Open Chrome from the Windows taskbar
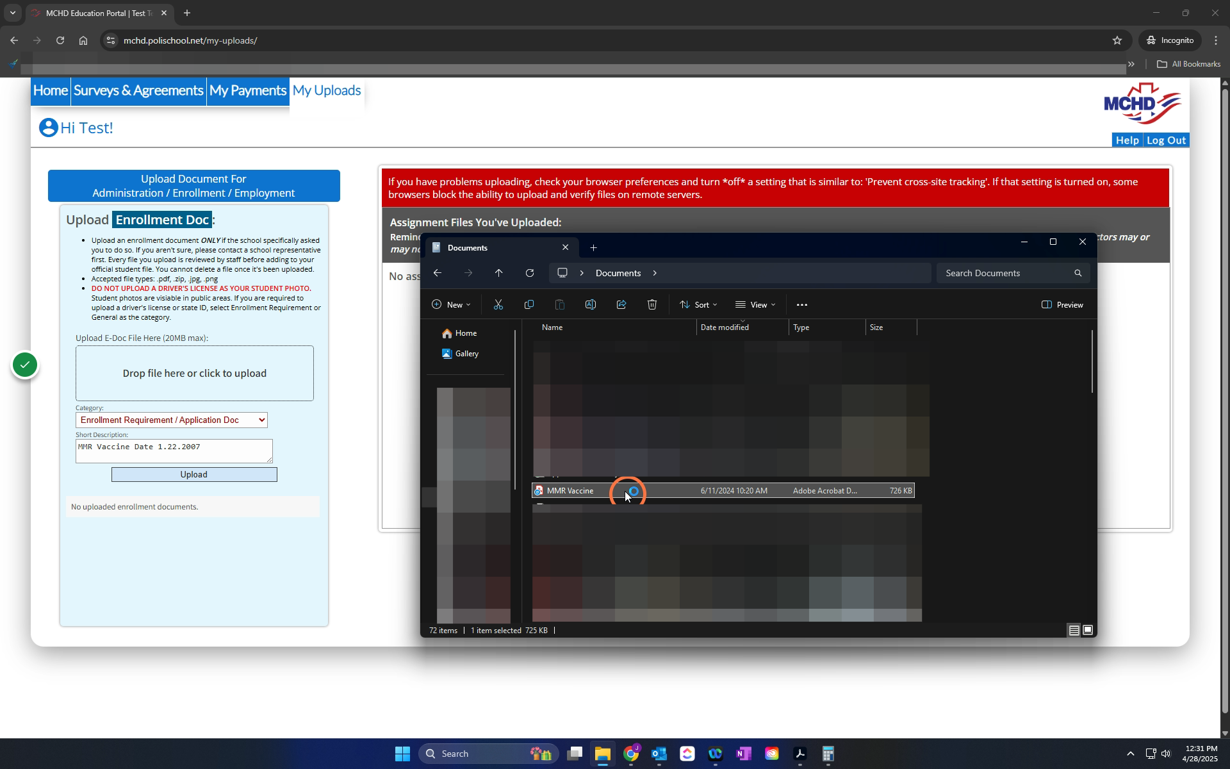 coord(631,754)
